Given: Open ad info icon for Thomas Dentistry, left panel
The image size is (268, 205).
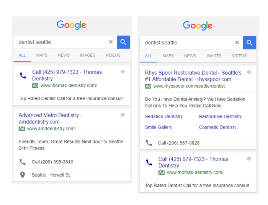Looking at the screenshot, I should [x=123, y=72].
